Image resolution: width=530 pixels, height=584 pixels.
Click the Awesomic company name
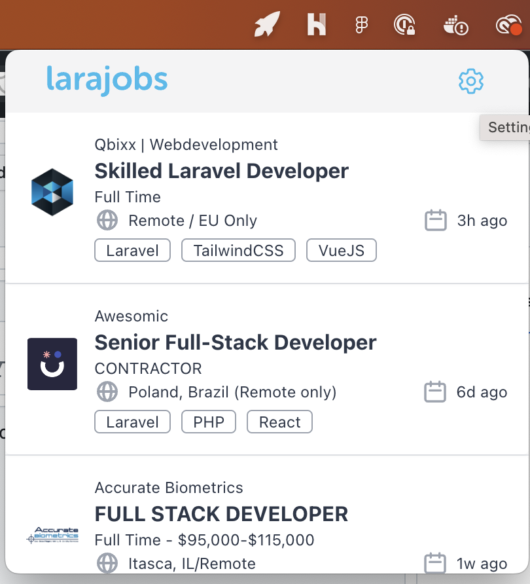click(x=132, y=316)
